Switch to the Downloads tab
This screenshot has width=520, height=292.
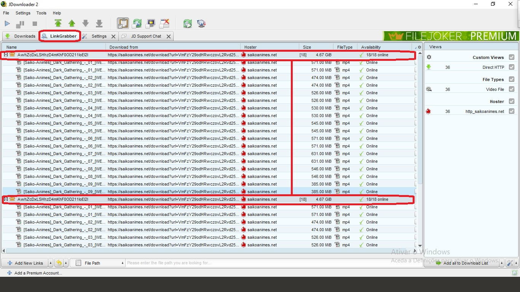[x=20, y=36]
